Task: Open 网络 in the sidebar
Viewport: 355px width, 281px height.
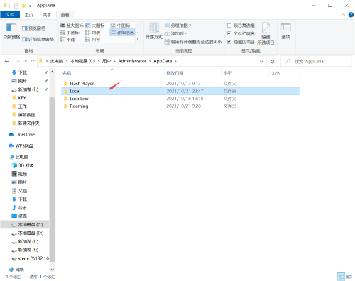Action: 16,270
